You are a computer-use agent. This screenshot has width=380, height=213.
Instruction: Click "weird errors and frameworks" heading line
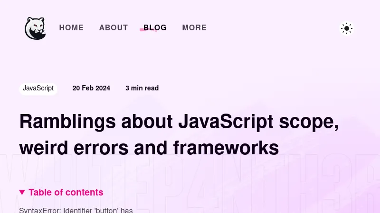tap(149, 148)
